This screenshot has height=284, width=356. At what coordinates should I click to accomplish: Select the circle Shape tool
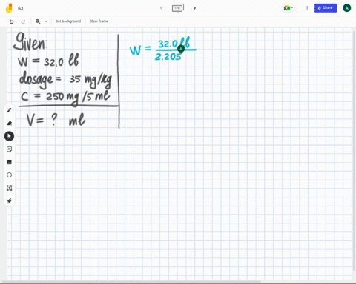coord(10,175)
